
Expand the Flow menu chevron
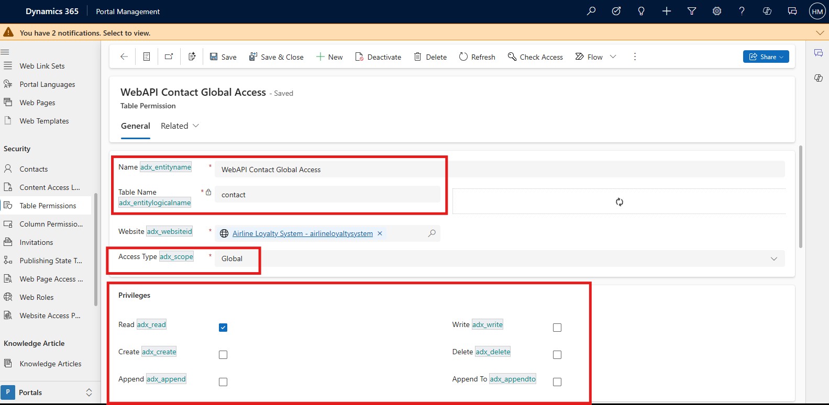coord(613,57)
